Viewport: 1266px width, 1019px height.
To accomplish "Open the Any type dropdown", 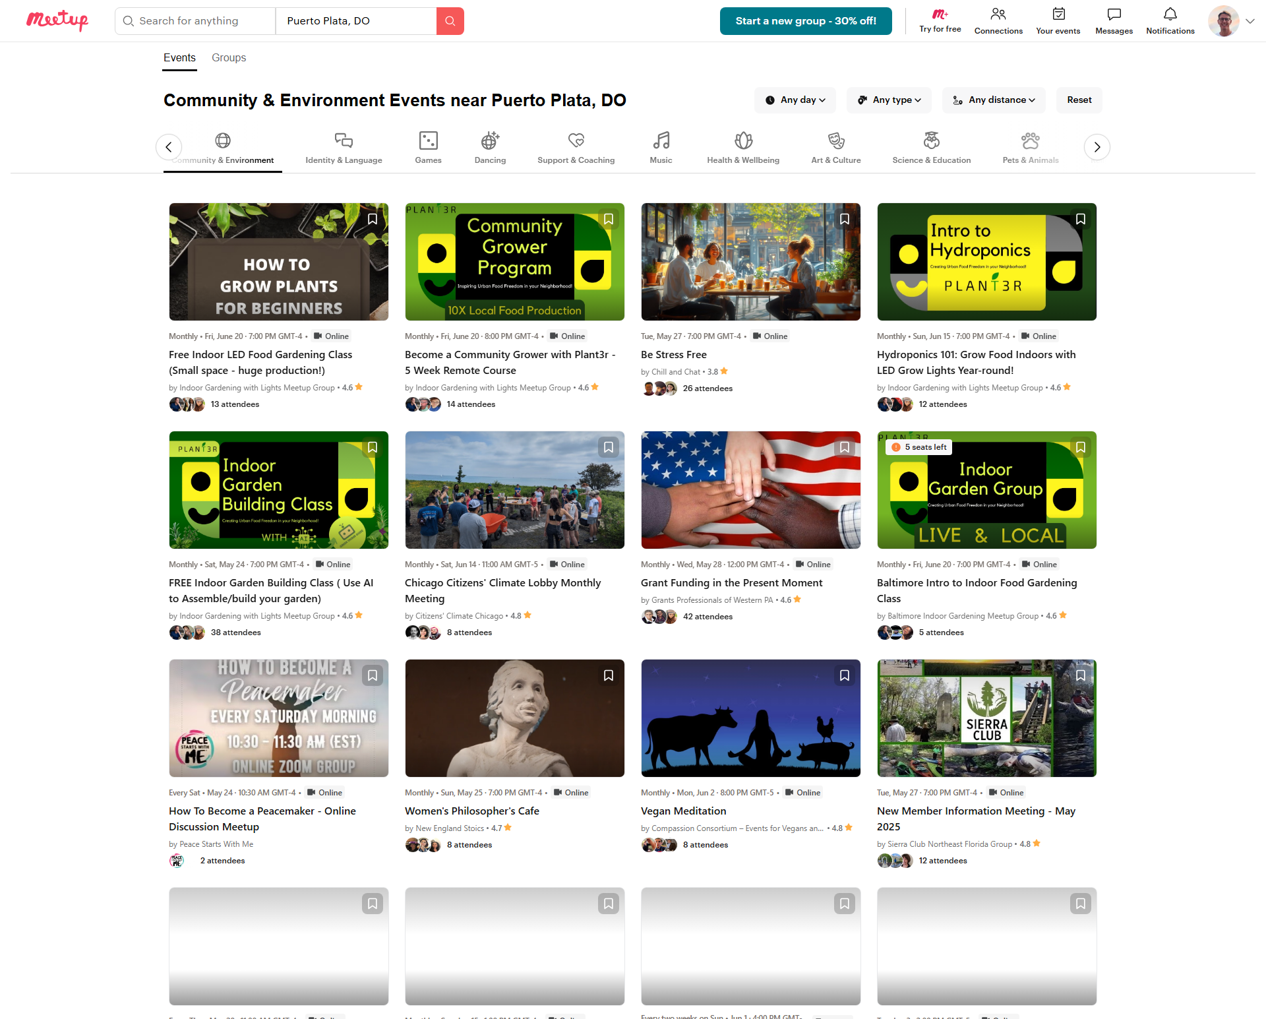I will click(889, 100).
